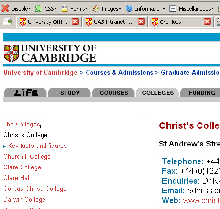This screenshot has height=209, width=220.
Task: Click the Christ's College page heading
Action: [189, 125]
